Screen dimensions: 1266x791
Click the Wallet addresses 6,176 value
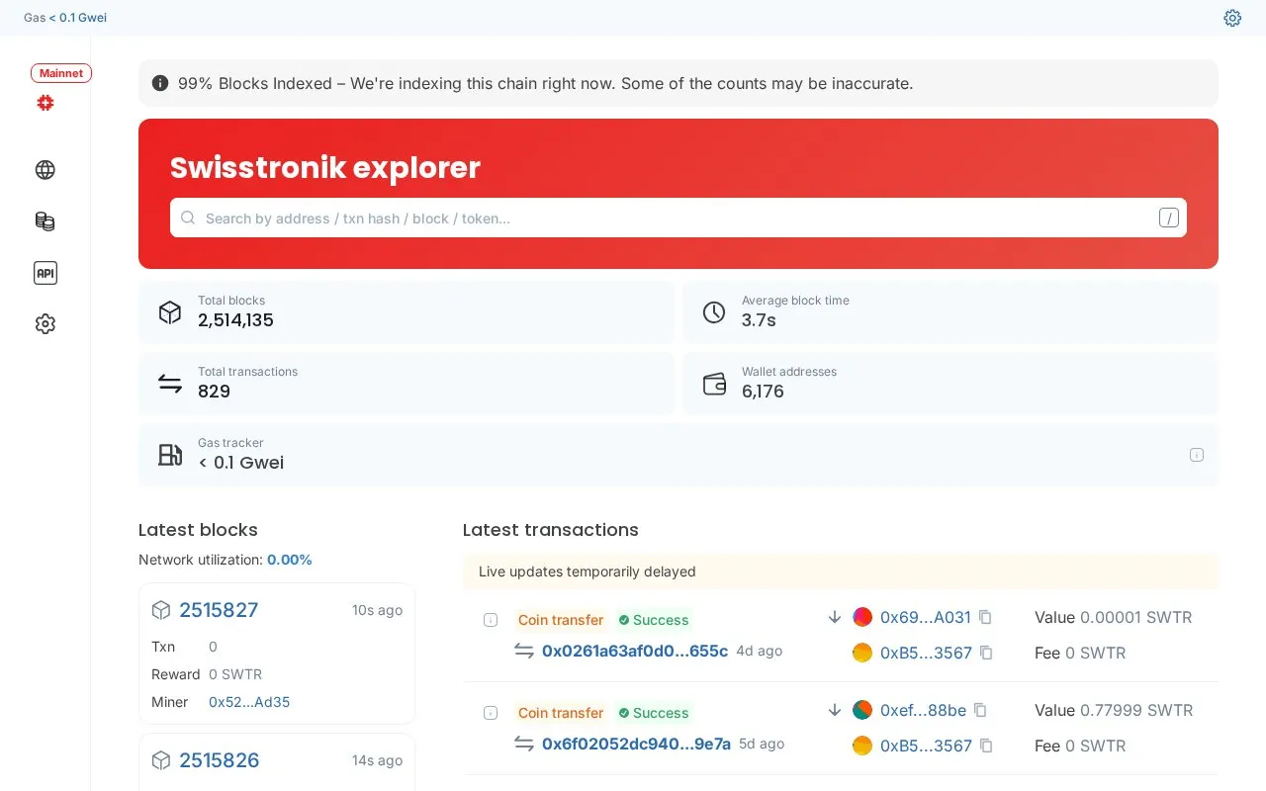(x=763, y=392)
